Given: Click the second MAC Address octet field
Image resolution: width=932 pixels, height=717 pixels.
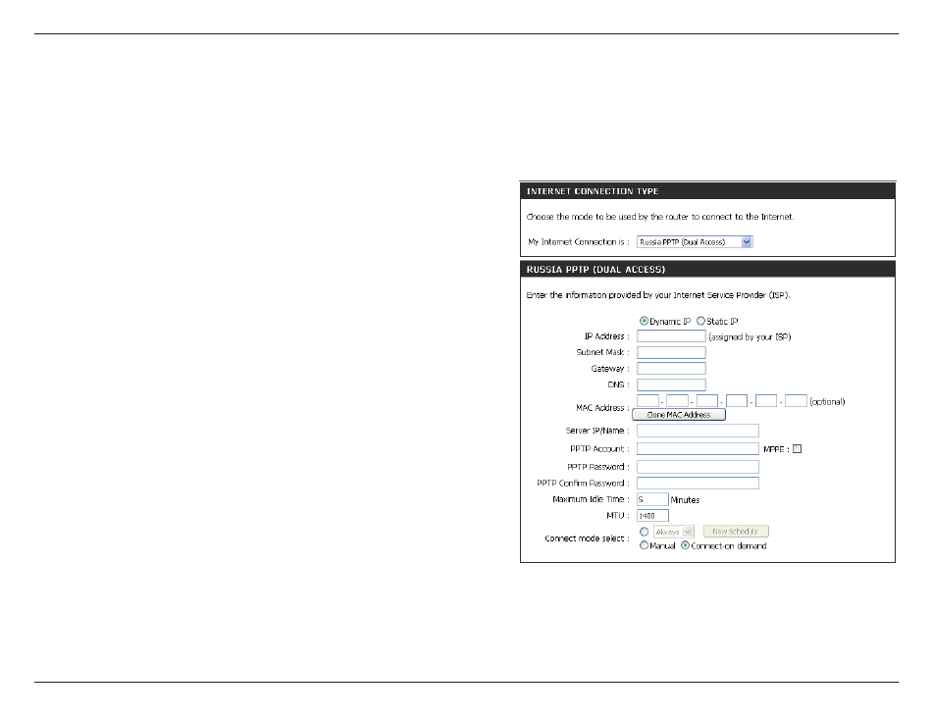Looking at the screenshot, I should [x=678, y=401].
